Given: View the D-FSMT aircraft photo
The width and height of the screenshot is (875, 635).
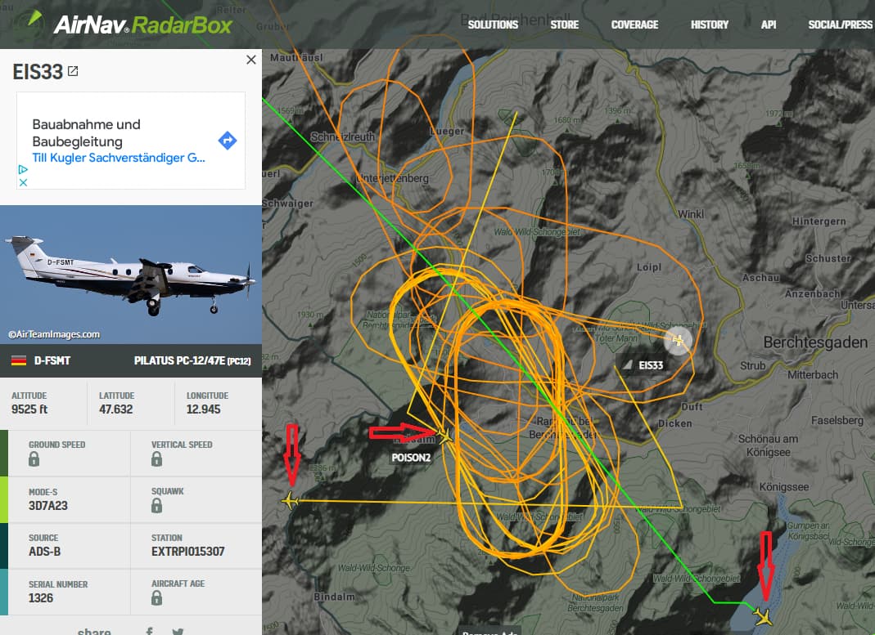Looking at the screenshot, I should [131, 274].
